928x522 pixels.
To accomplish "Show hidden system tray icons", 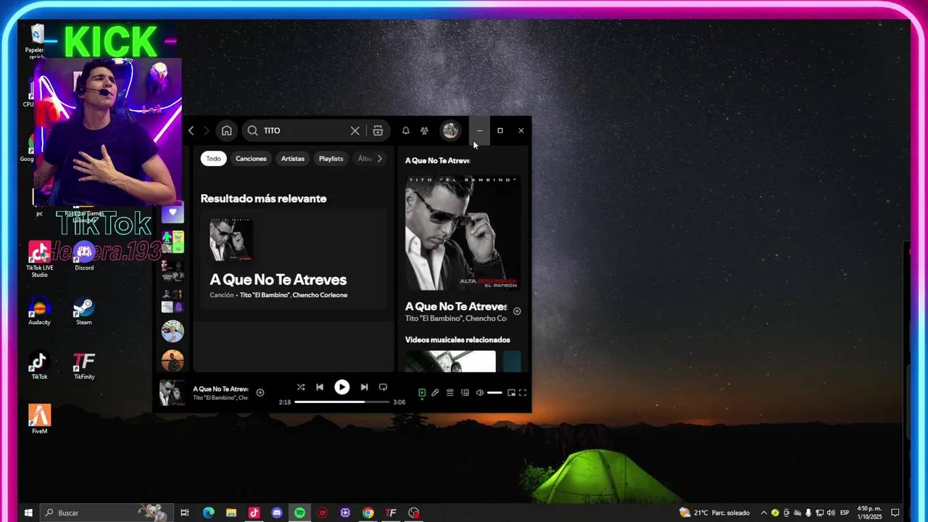I will tap(763, 513).
